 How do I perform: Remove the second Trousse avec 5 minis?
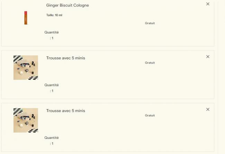(x=208, y=109)
